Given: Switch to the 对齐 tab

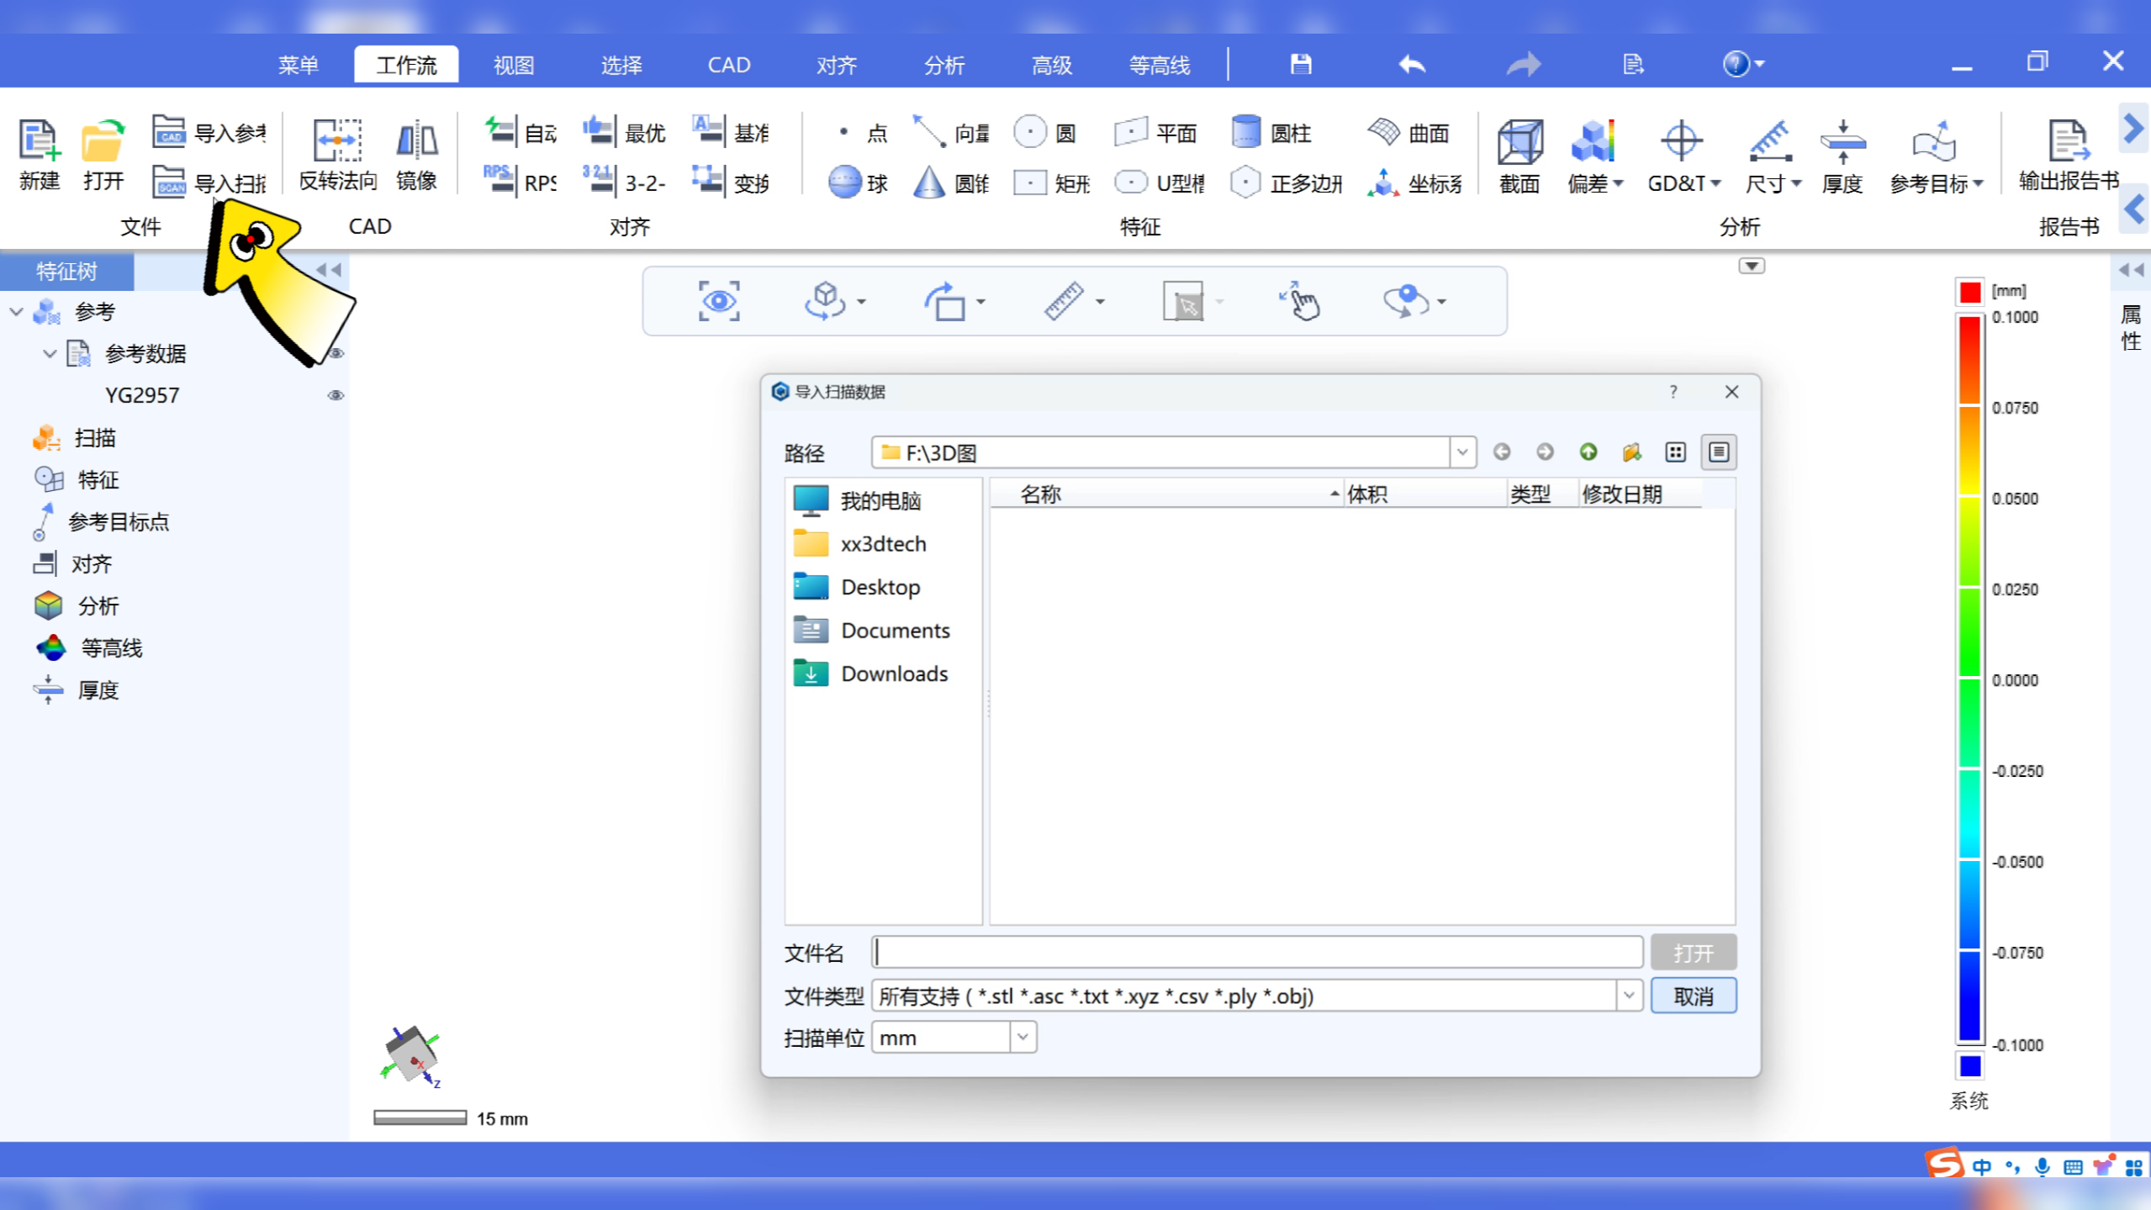Looking at the screenshot, I should pos(837,65).
